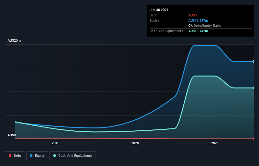Click the AU$20m y-axis label

tap(14, 40)
